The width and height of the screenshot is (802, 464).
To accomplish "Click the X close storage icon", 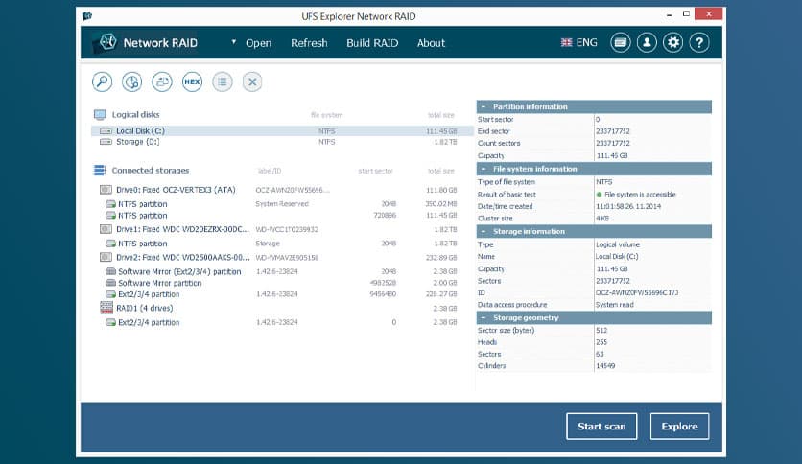I will click(251, 82).
